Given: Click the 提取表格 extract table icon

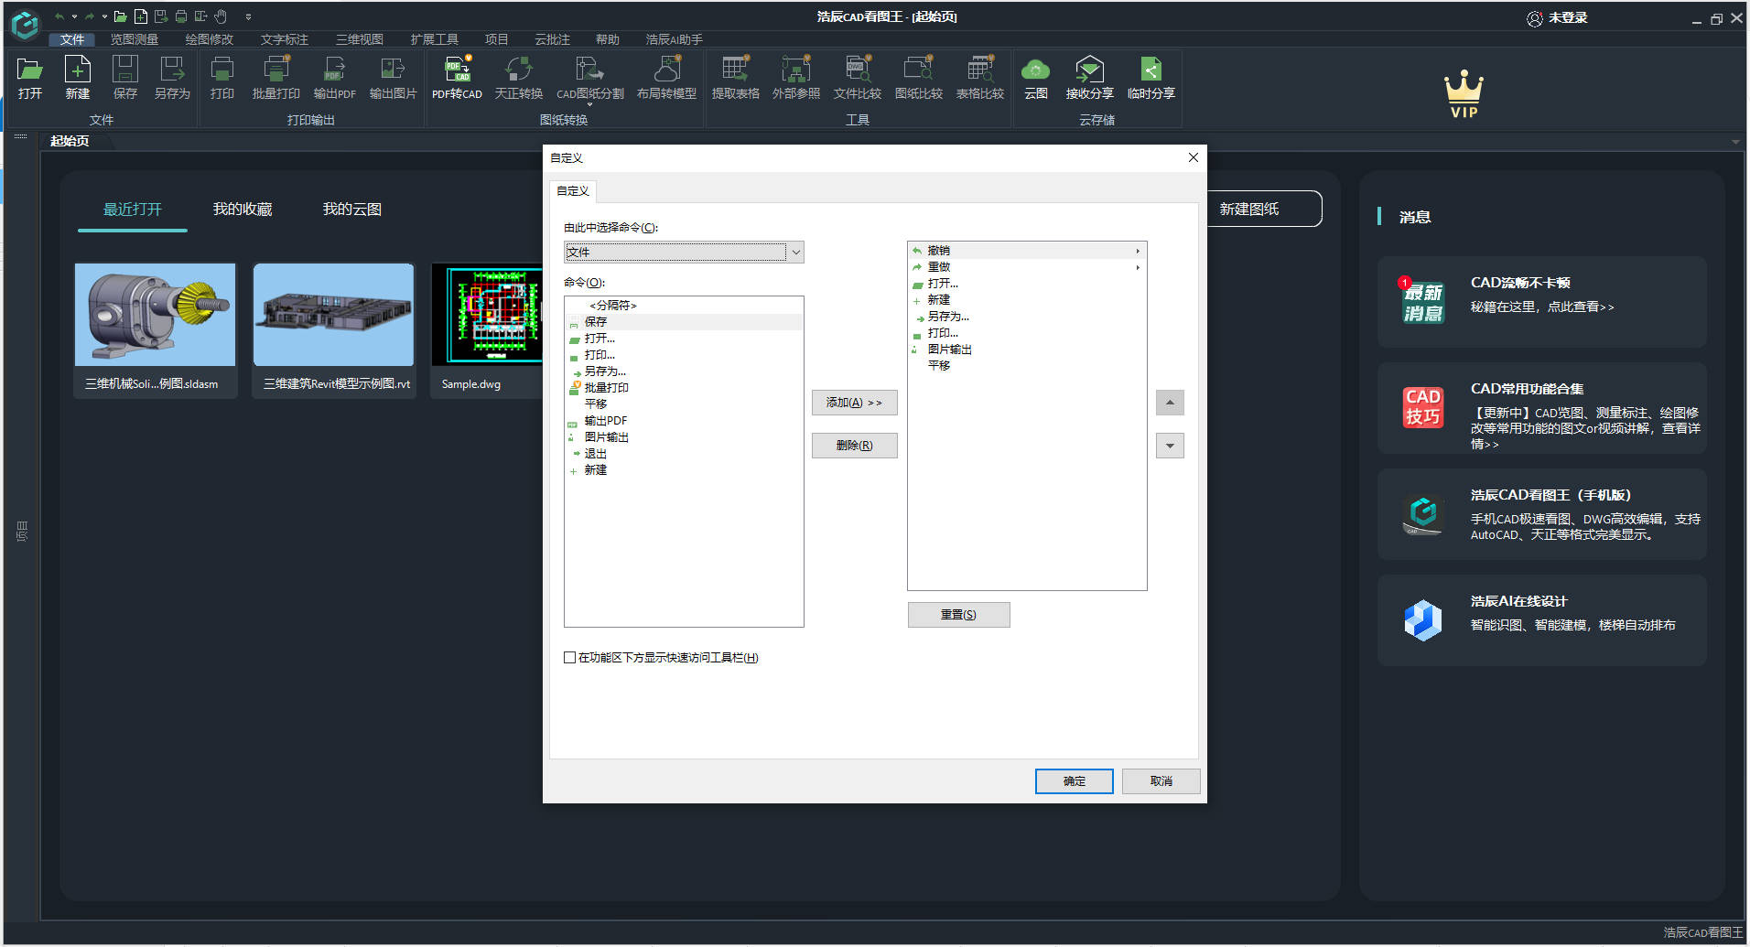Looking at the screenshot, I should [x=736, y=78].
